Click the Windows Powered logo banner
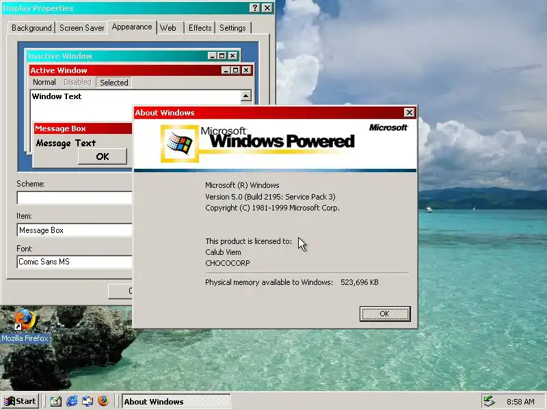Screen dimensions: 547x410 point(258,143)
